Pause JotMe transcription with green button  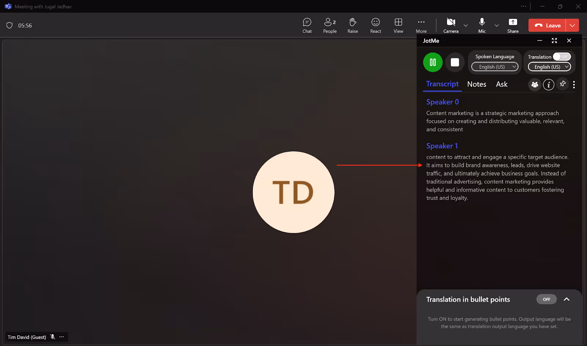coord(433,62)
